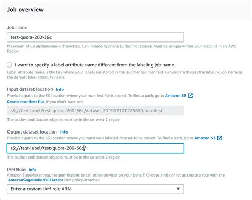This screenshot has width=252, height=200.
Task: Click the 'Input dataset location' label
Action: pyautogui.click(x=30, y=89)
